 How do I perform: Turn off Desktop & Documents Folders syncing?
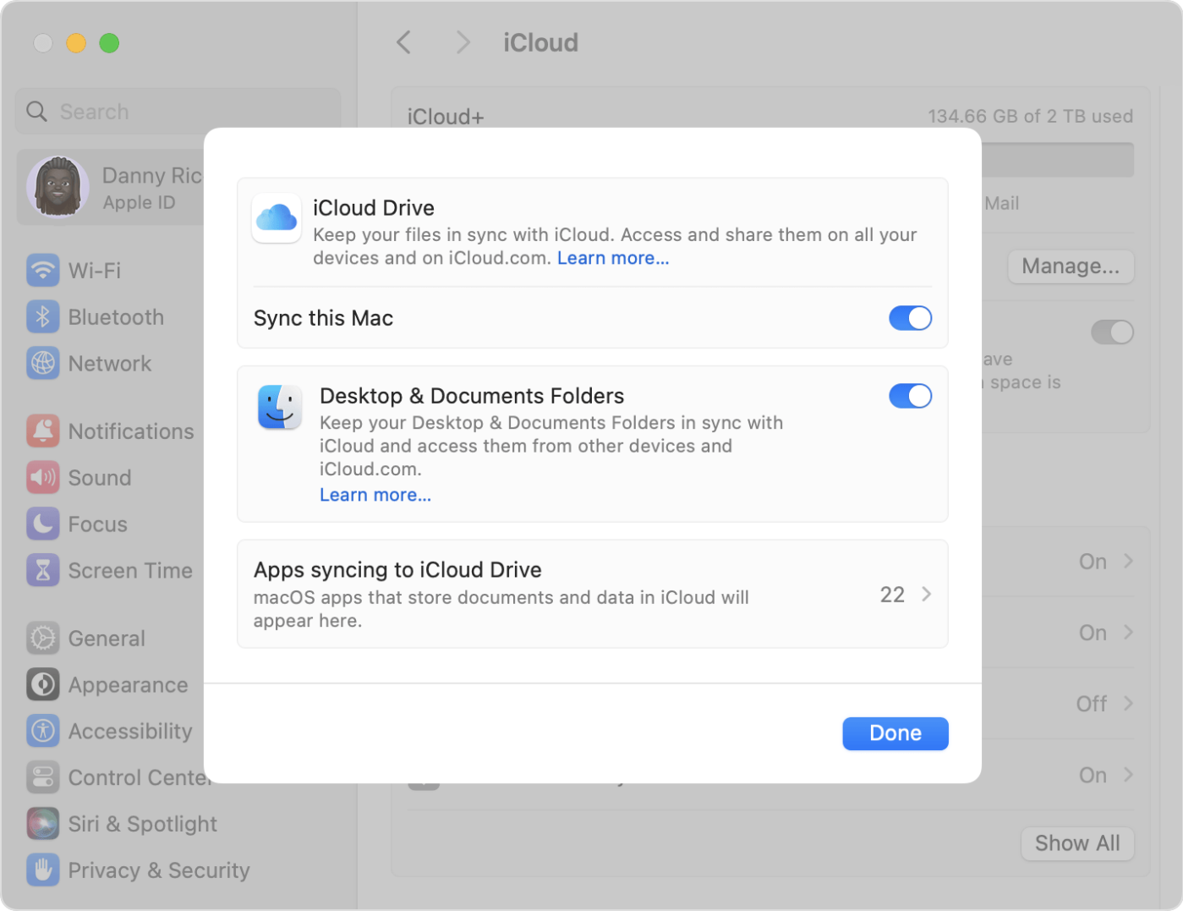click(x=910, y=395)
